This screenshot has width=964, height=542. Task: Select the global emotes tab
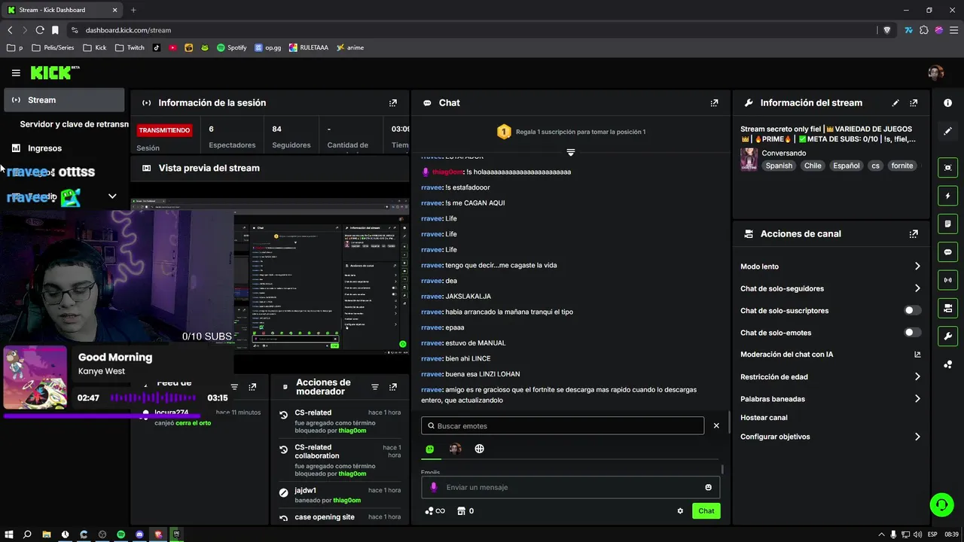pos(479,449)
